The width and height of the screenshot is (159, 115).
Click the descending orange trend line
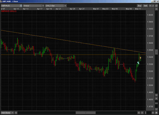73,41
